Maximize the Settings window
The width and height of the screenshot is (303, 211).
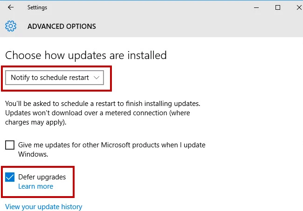coord(278,7)
